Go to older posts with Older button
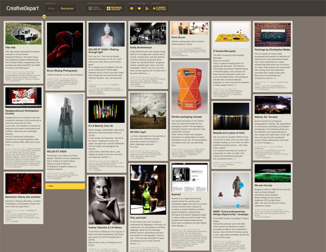This screenshot has height=252, width=326. click(65, 186)
